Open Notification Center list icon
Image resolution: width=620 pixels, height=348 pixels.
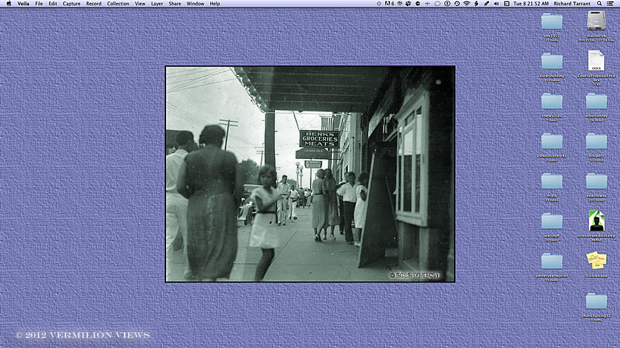(610, 3)
